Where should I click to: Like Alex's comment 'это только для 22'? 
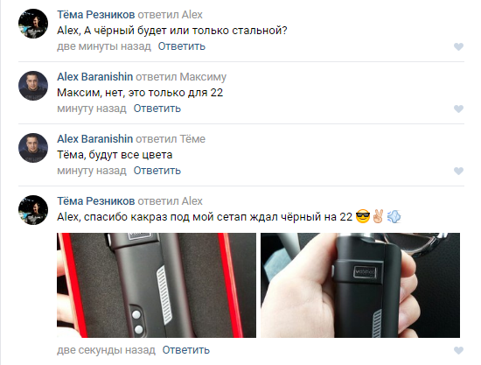click(458, 109)
